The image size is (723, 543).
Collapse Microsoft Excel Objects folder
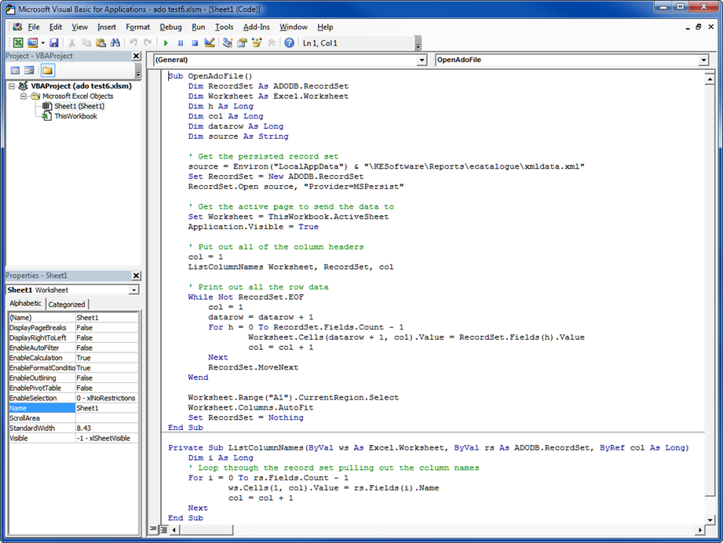coord(24,97)
